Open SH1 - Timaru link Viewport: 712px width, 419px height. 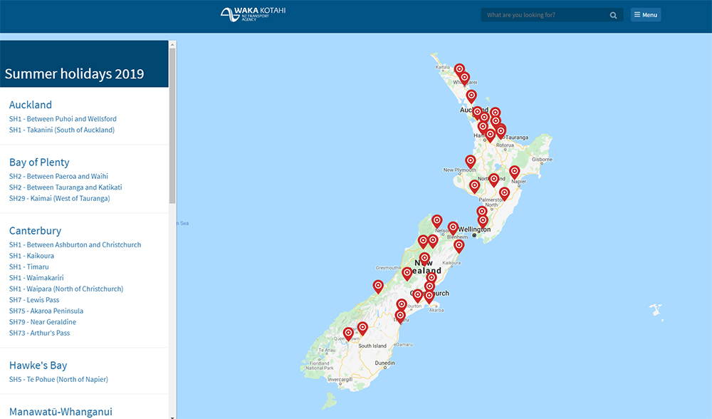pos(28,267)
